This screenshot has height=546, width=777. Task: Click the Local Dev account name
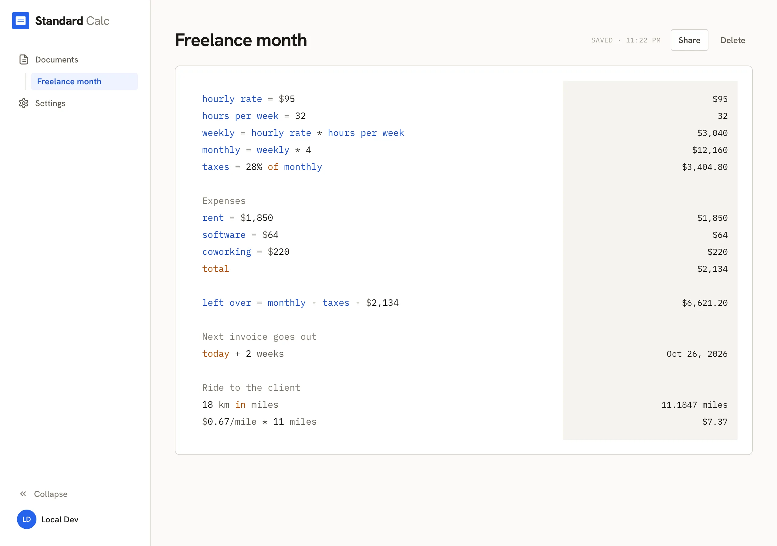(60, 519)
